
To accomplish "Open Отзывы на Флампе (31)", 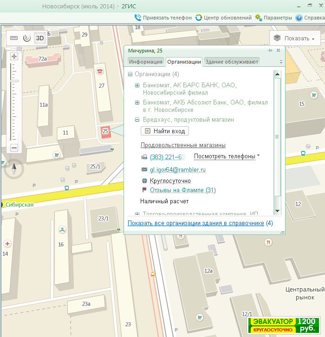I will (x=183, y=190).
